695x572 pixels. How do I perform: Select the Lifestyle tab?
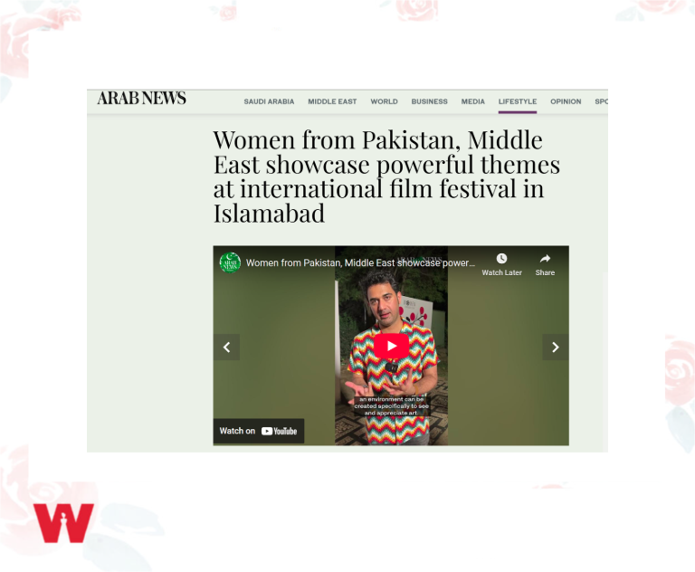(518, 101)
